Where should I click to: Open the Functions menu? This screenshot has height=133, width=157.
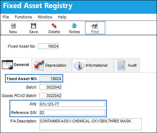coord(23,17)
